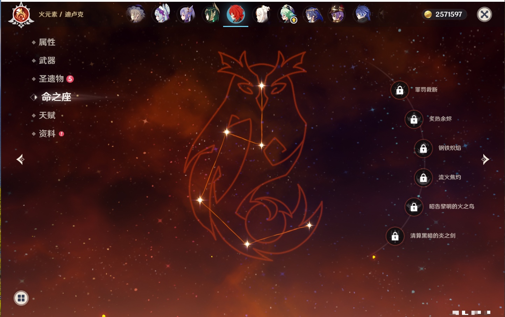Select the locked 昭告黎明的火之鸟 constellation node

pyautogui.click(x=414, y=207)
